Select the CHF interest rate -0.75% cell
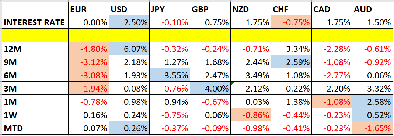 coord(292,22)
